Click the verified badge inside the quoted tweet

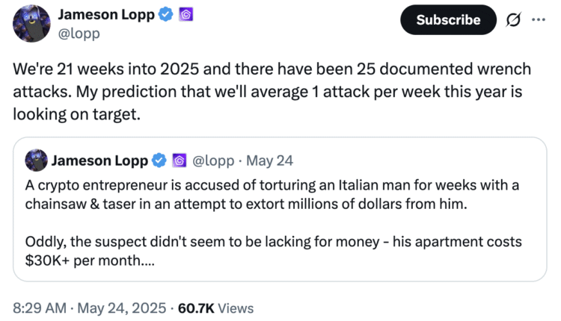[x=159, y=160]
